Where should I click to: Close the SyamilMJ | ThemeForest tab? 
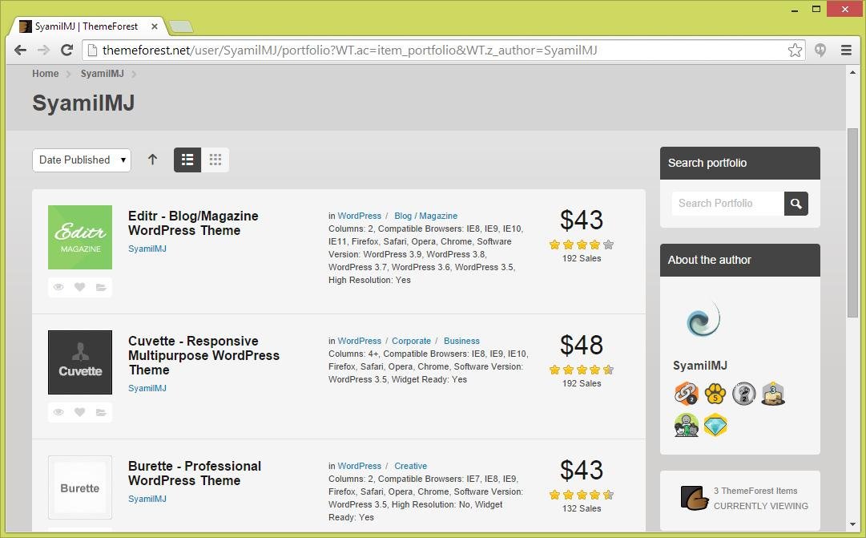point(155,26)
